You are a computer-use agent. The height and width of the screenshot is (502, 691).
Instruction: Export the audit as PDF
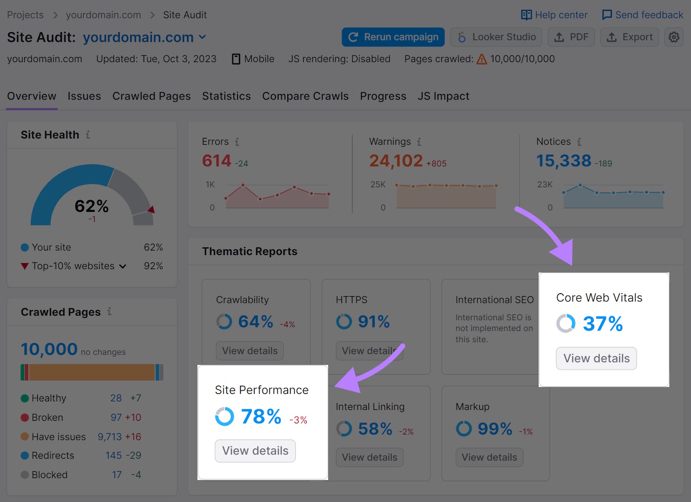571,37
